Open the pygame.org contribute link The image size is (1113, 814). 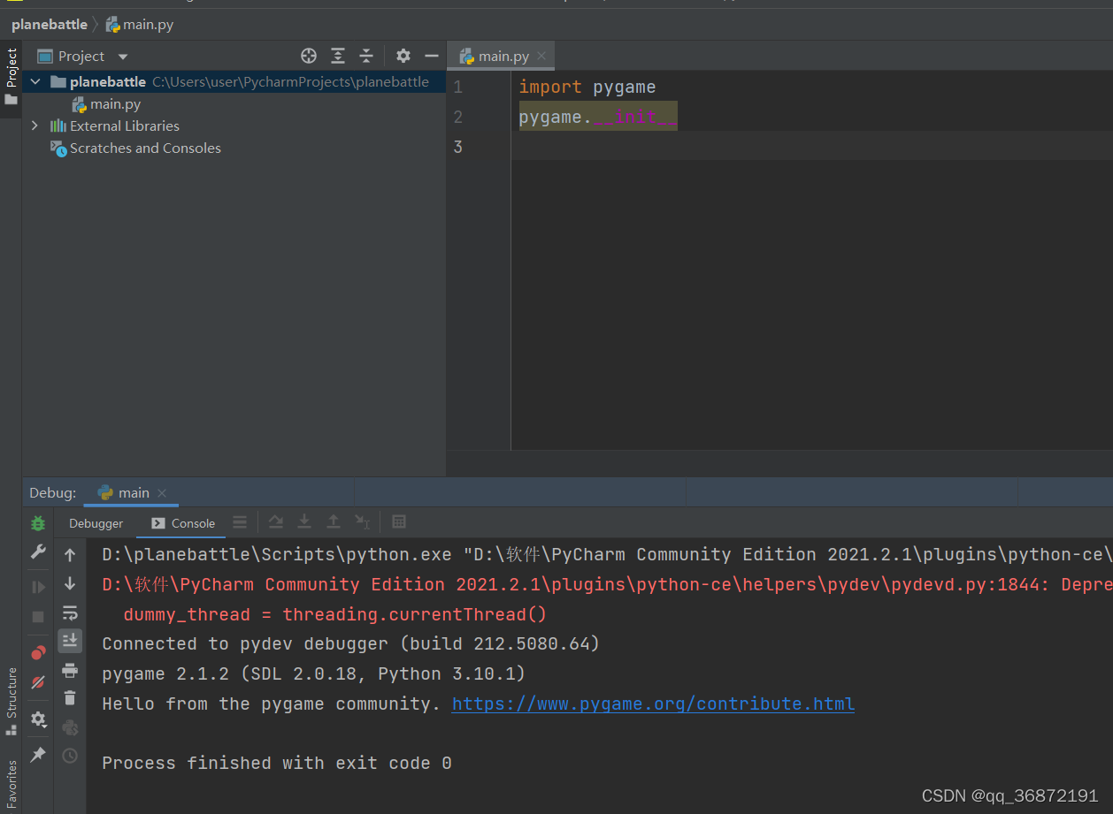tap(653, 704)
